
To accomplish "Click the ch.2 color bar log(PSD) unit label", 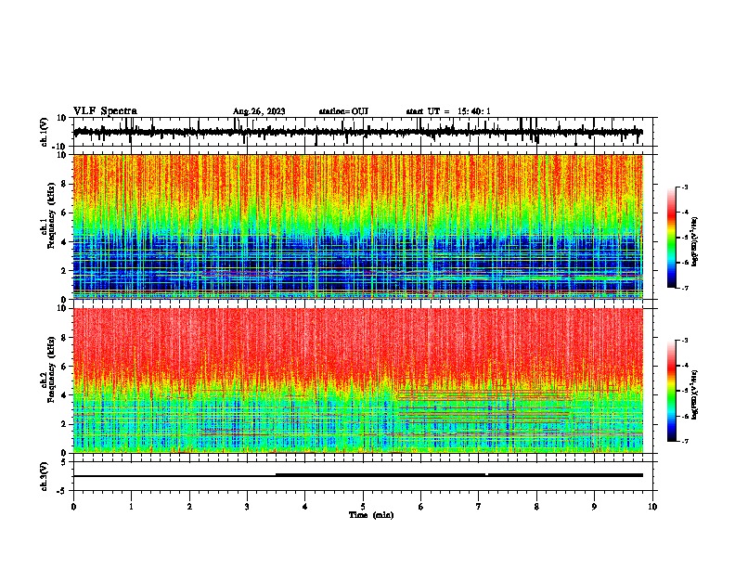I will click(x=695, y=395).
